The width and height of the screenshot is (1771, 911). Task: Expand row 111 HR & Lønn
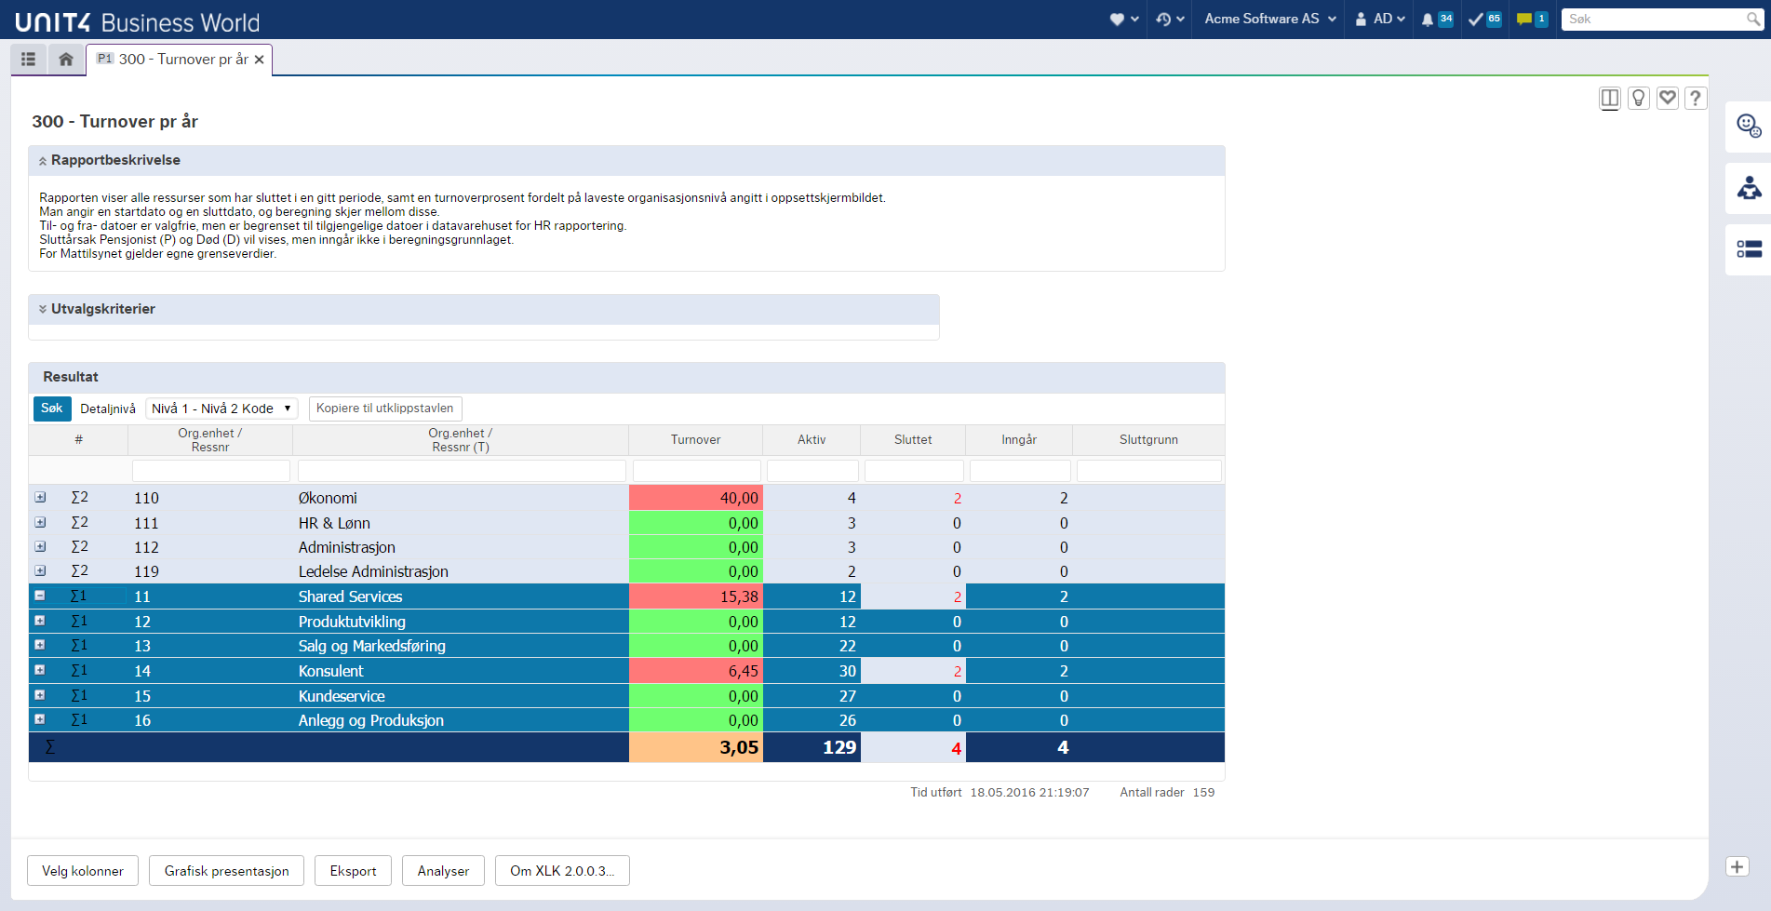[40, 522]
